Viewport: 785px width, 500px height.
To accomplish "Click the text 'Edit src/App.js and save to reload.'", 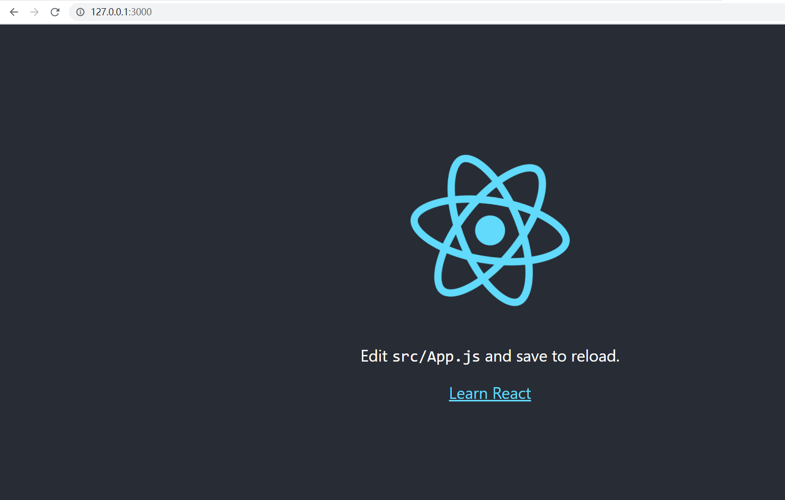I will (490, 356).
